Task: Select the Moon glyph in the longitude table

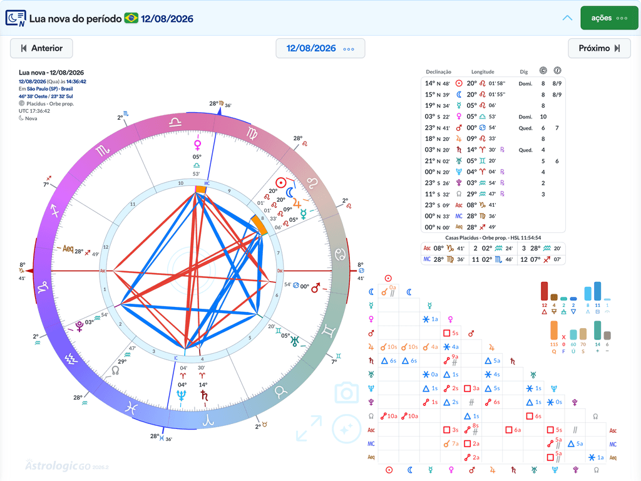Action: click(x=459, y=95)
